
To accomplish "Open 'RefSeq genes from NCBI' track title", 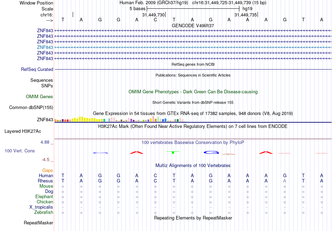I will pyautogui.click(x=193, y=64).
